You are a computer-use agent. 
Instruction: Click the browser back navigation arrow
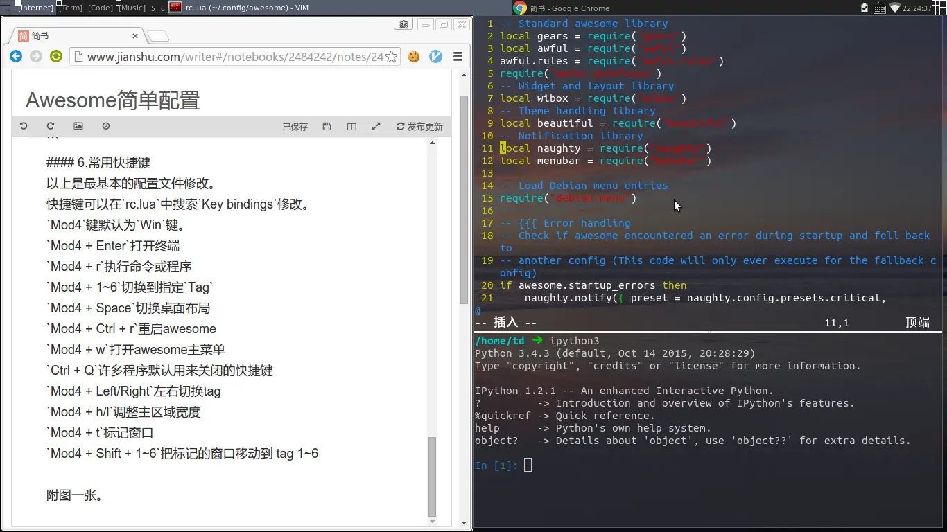(15, 56)
